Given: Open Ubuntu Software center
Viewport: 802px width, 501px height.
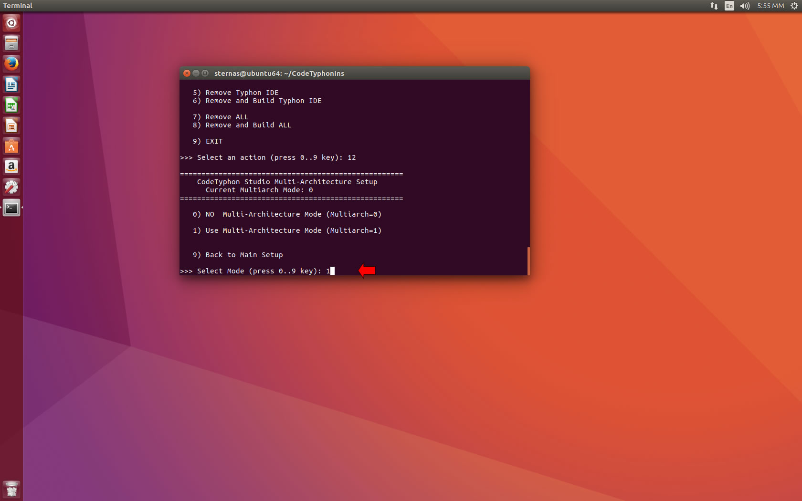Looking at the screenshot, I should (x=11, y=146).
